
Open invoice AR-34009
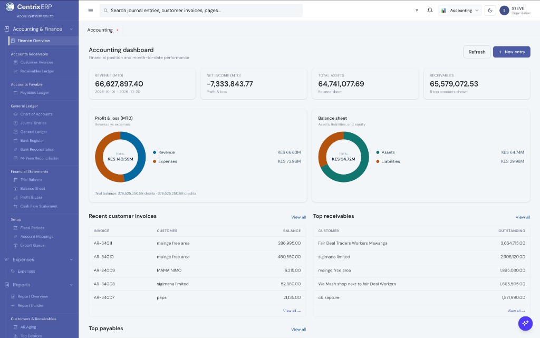[104, 270]
